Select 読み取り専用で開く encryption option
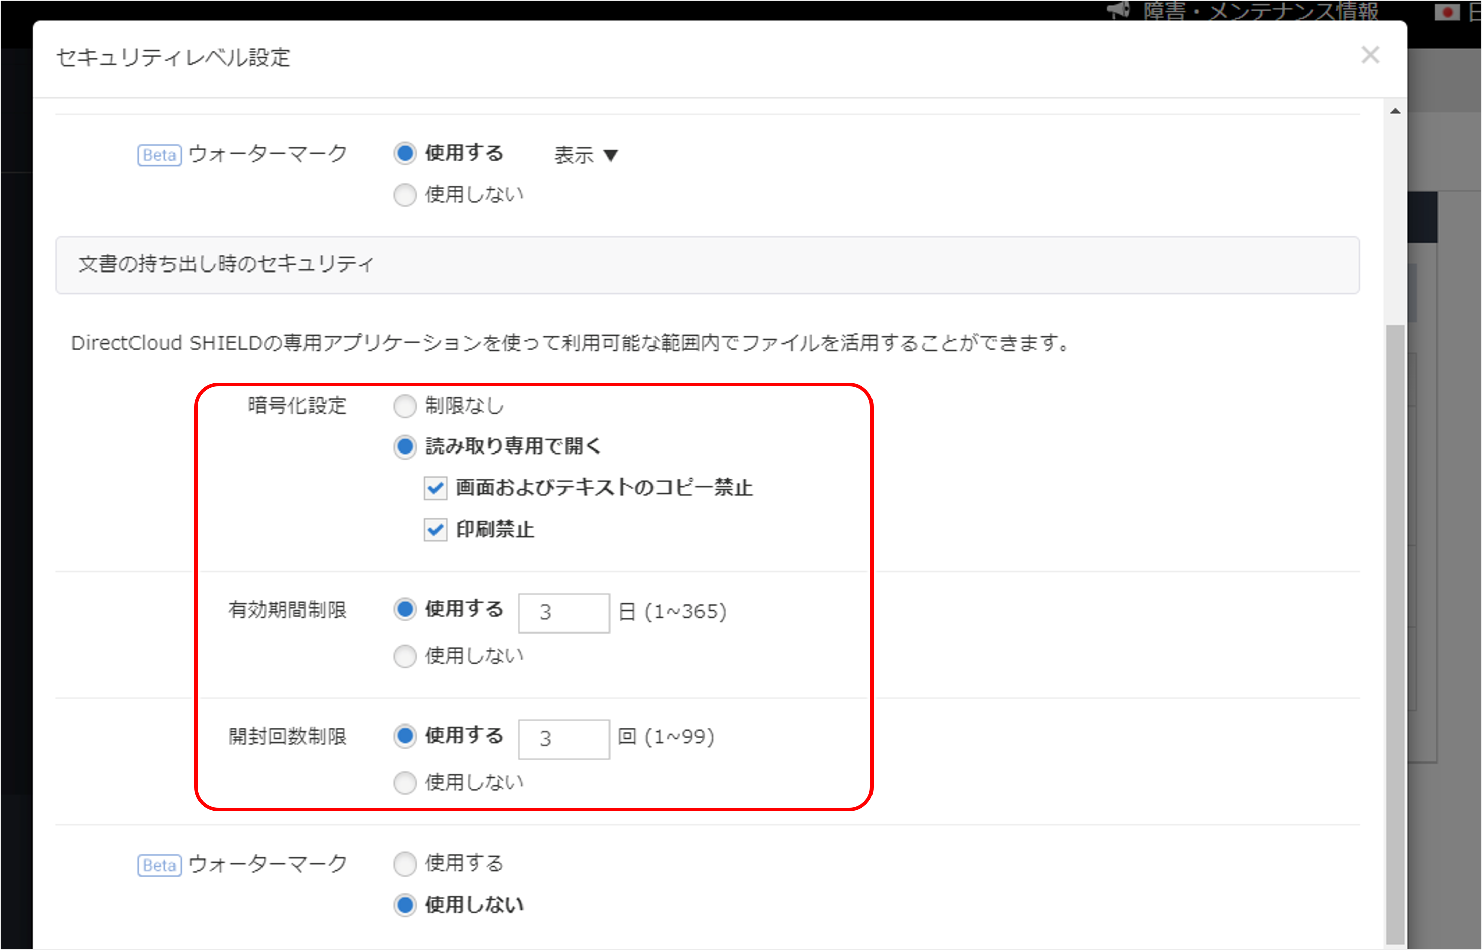 (x=405, y=447)
